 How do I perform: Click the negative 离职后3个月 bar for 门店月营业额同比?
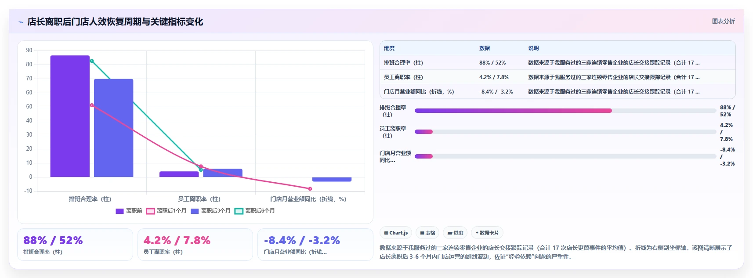(x=332, y=179)
